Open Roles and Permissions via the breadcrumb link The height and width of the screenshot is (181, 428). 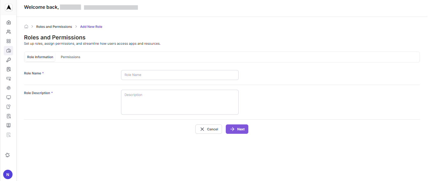[54, 27]
